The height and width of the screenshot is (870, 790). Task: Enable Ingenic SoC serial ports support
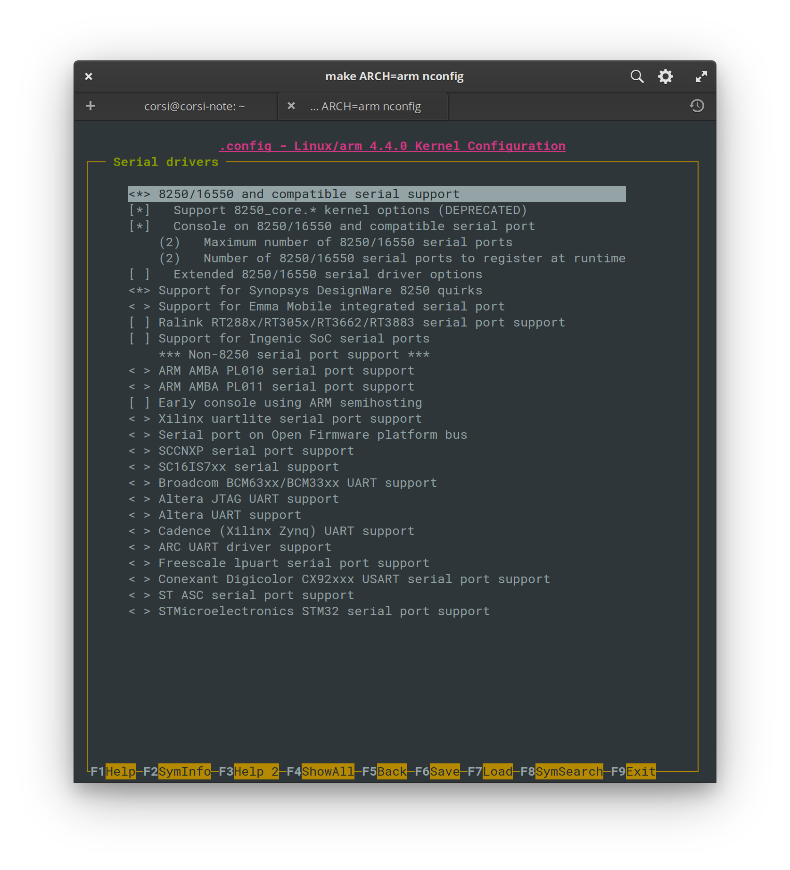point(140,339)
